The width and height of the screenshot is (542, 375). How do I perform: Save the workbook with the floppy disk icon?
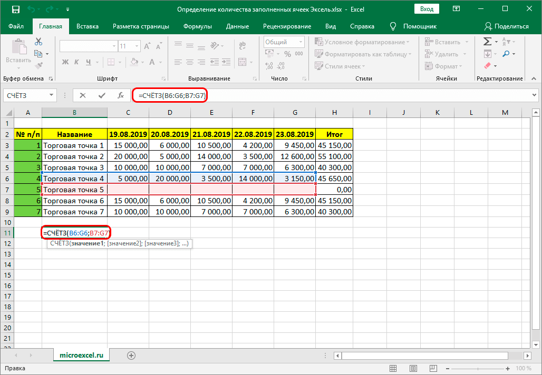tap(15, 9)
